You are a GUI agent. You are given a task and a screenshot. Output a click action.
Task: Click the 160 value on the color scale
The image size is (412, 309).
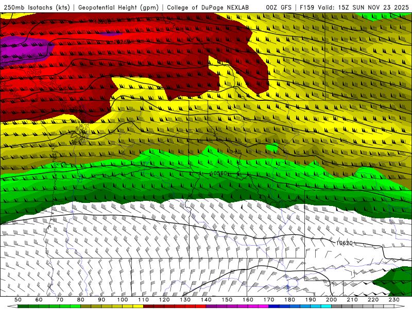click(x=248, y=300)
